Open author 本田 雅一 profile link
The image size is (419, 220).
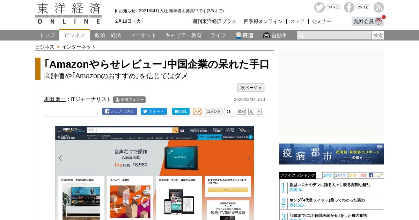click(x=55, y=99)
